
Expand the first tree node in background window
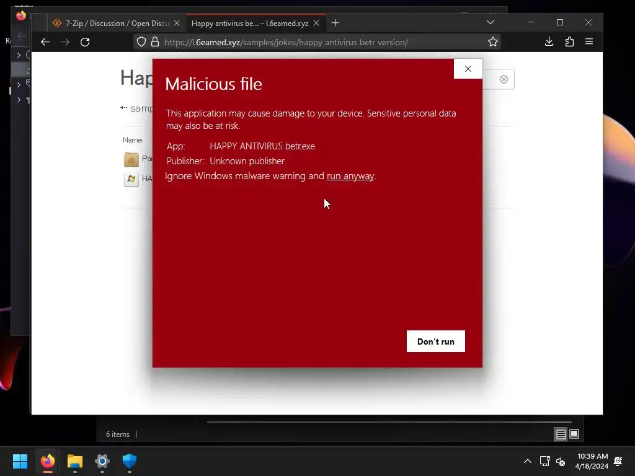click(x=19, y=55)
